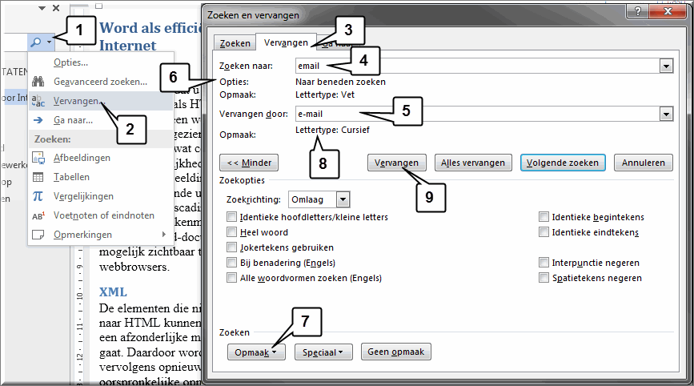
Task: Click the blue arrow Go To icon
Action: (38, 120)
